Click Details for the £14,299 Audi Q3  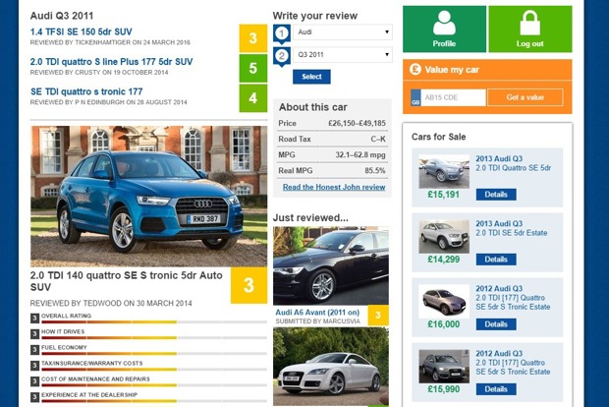(x=496, y=260)
